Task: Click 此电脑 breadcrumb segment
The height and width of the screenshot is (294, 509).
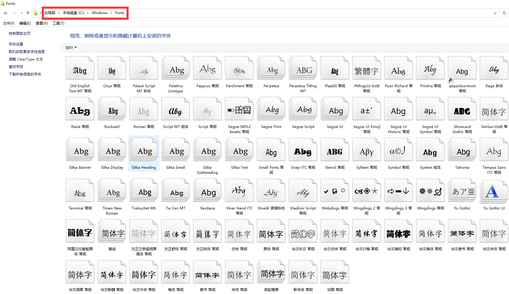Action: click(x=50, y=13)
